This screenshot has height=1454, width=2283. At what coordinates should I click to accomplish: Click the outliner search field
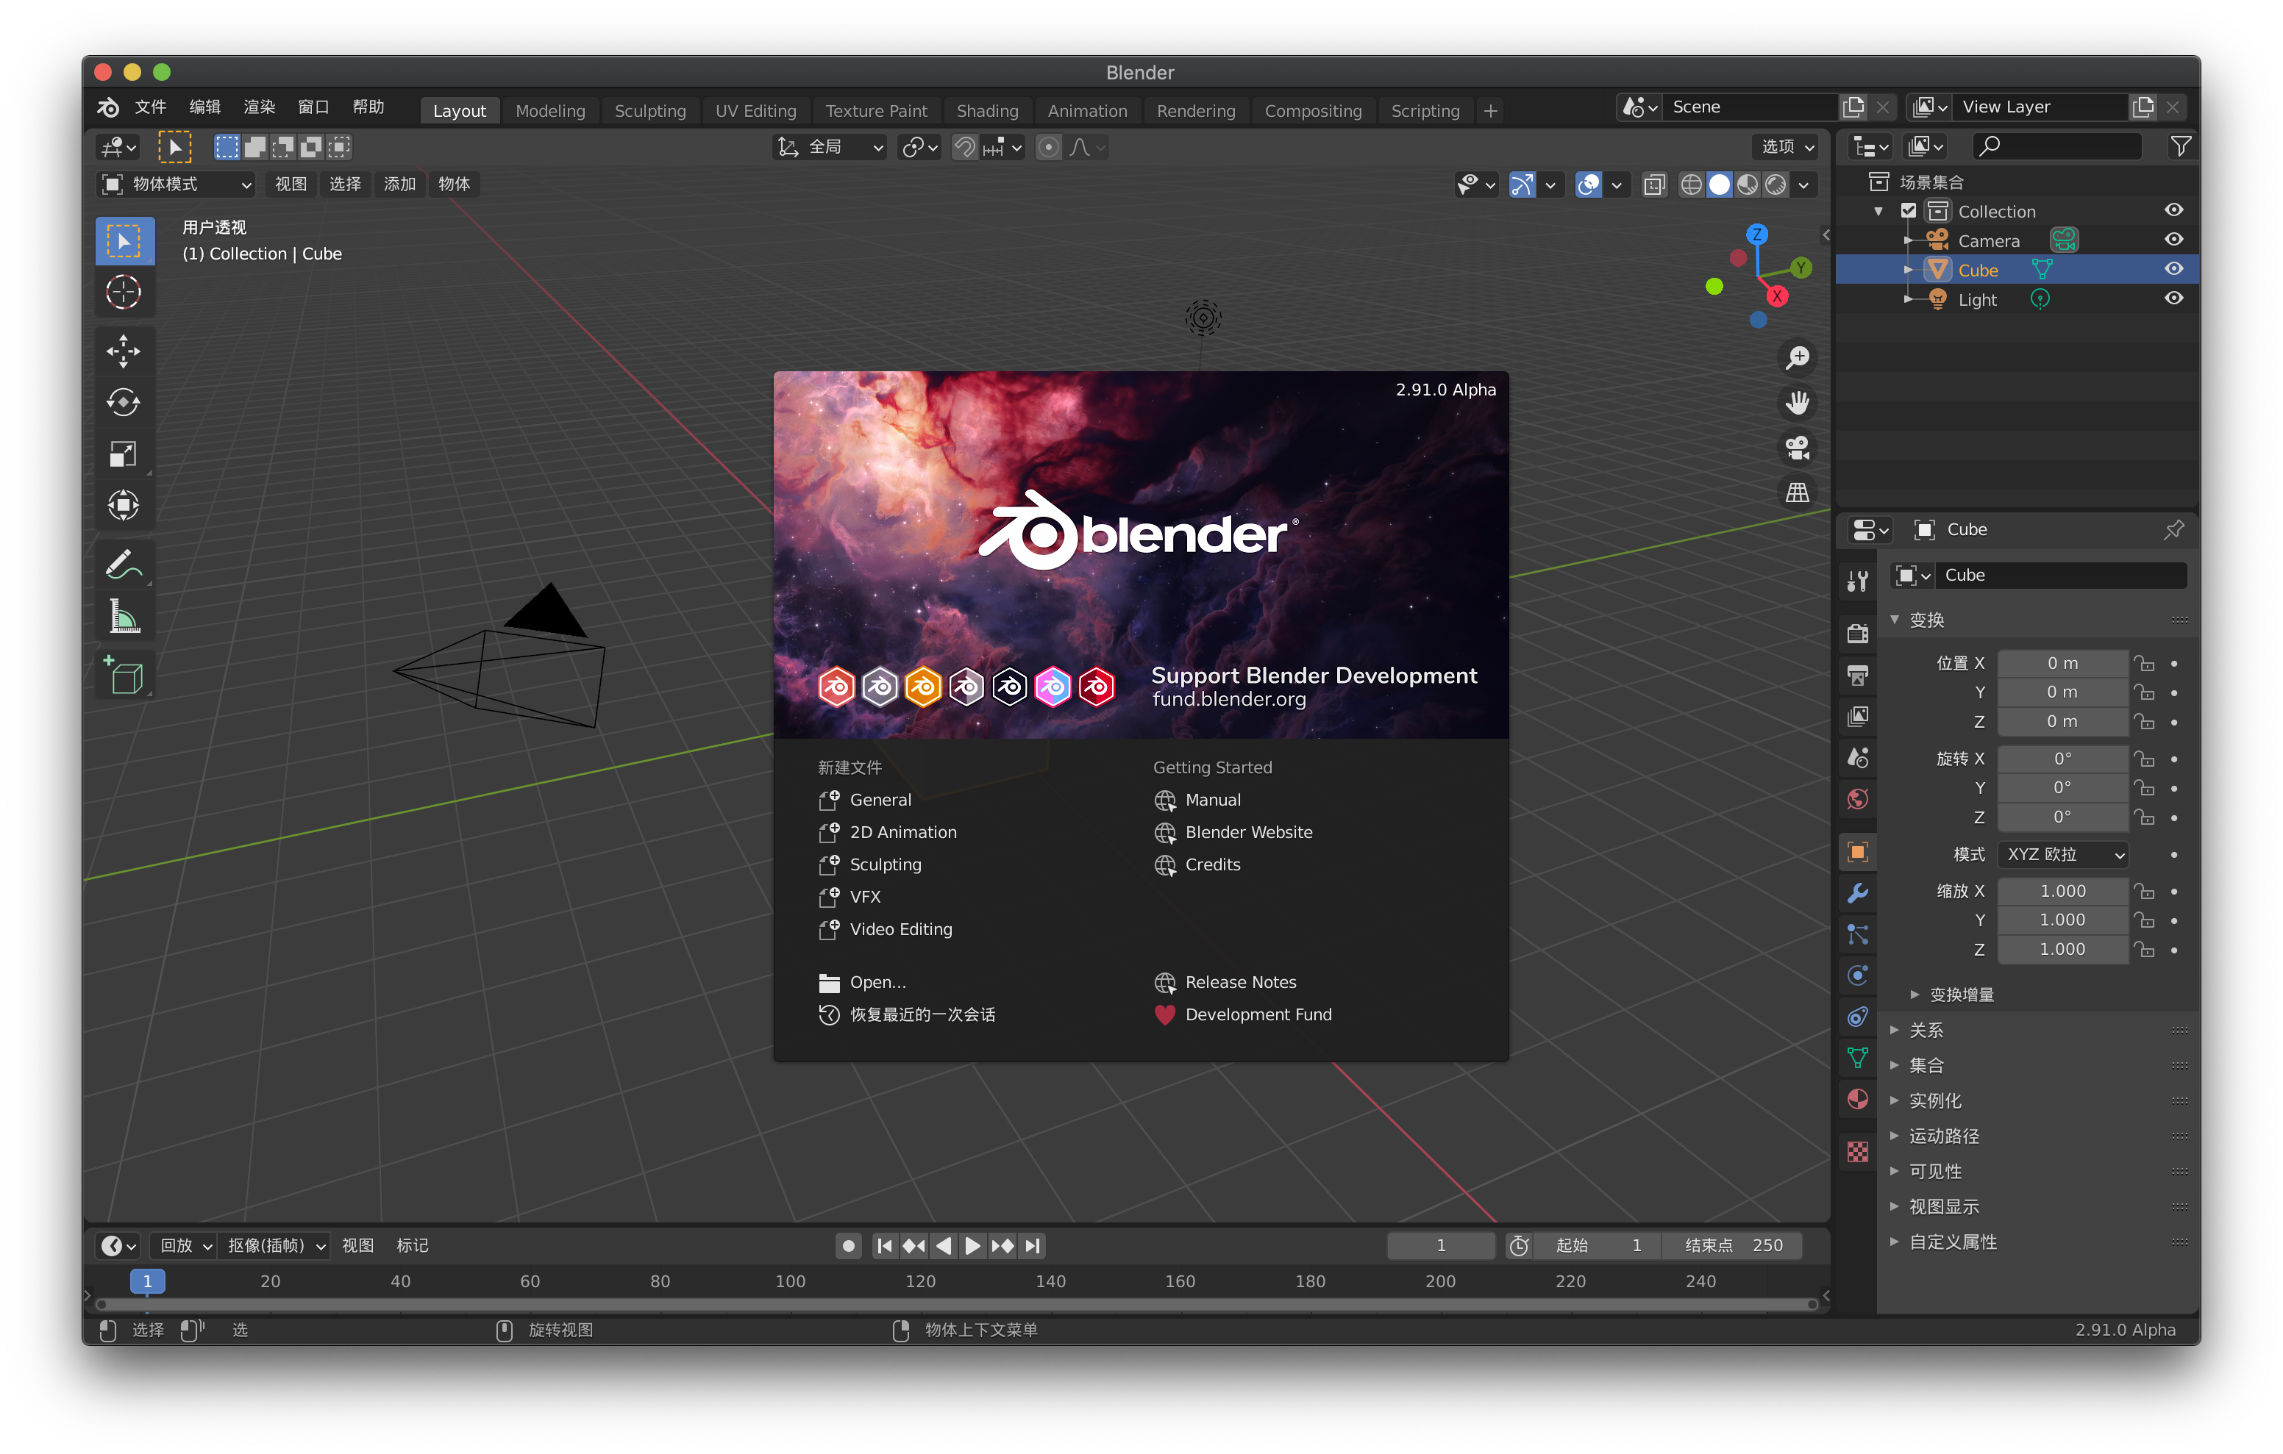click(x=2056, y=146)
